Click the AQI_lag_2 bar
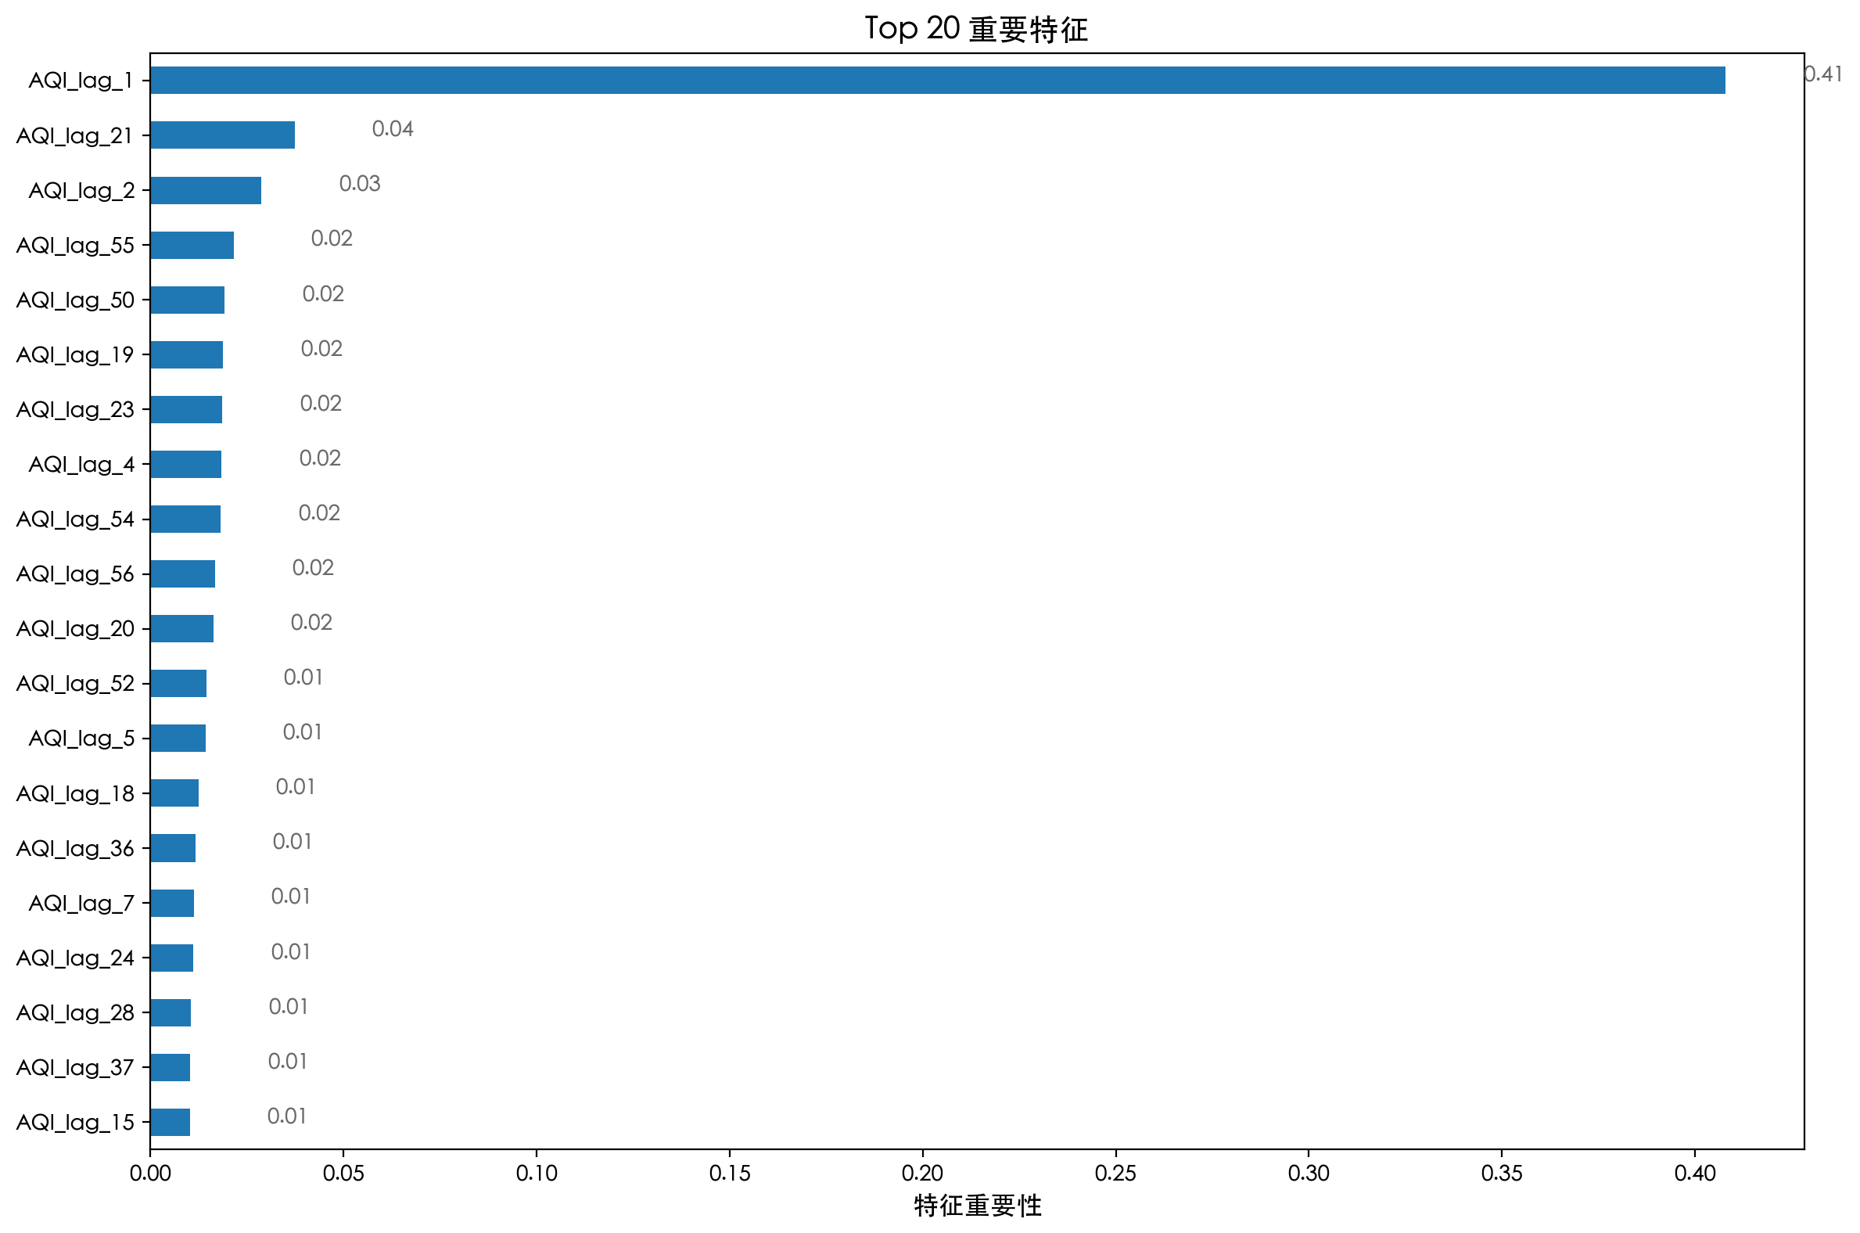Screen dimensions: 1860x1233 pyautogui.click(x=206, y=190)
